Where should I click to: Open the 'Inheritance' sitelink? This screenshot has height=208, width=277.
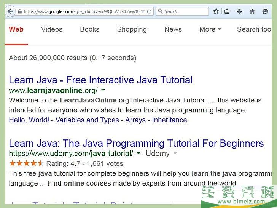[169, 120]
